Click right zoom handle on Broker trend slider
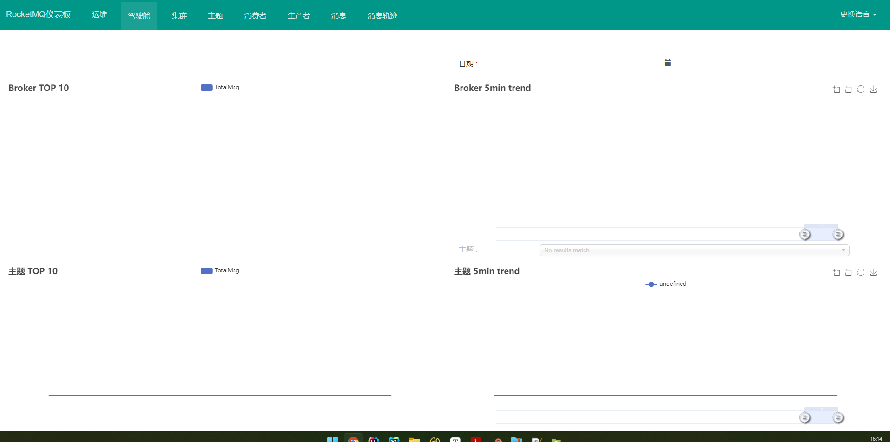Screen dimensions: 890x442 (x=838, y=234)
